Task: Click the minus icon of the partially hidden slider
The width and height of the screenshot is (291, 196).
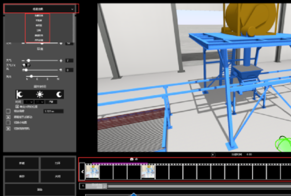Action: pos(23,43)
